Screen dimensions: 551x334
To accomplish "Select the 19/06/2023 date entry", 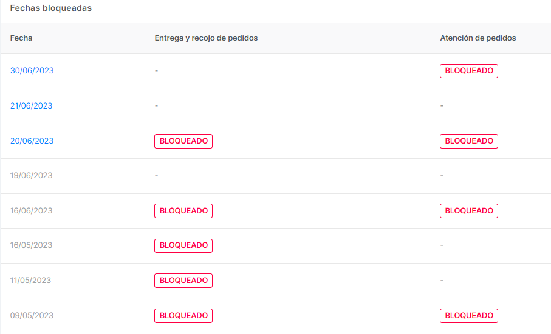I will [32, 176].
